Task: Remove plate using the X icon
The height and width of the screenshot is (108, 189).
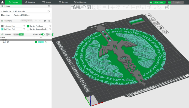Action: 148,15
